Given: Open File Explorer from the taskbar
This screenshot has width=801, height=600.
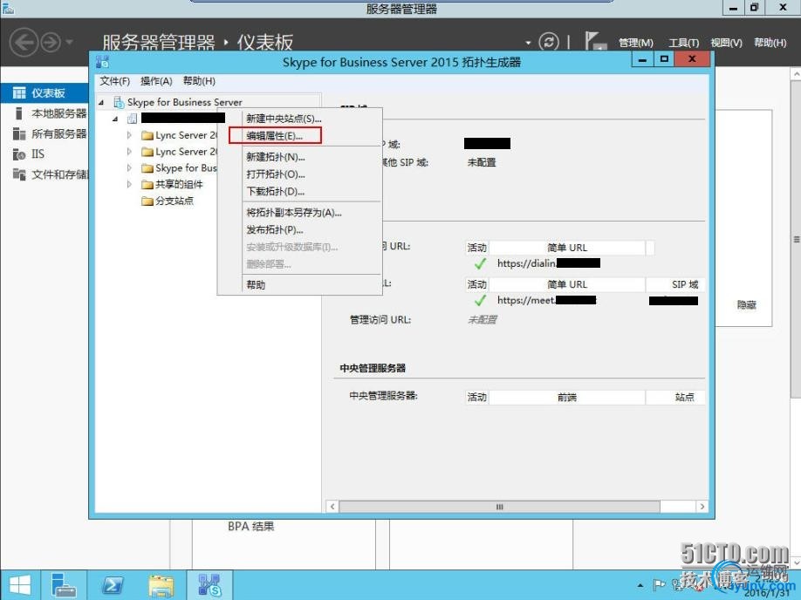Looking at the screenshot, I should [x=161, y=586].
